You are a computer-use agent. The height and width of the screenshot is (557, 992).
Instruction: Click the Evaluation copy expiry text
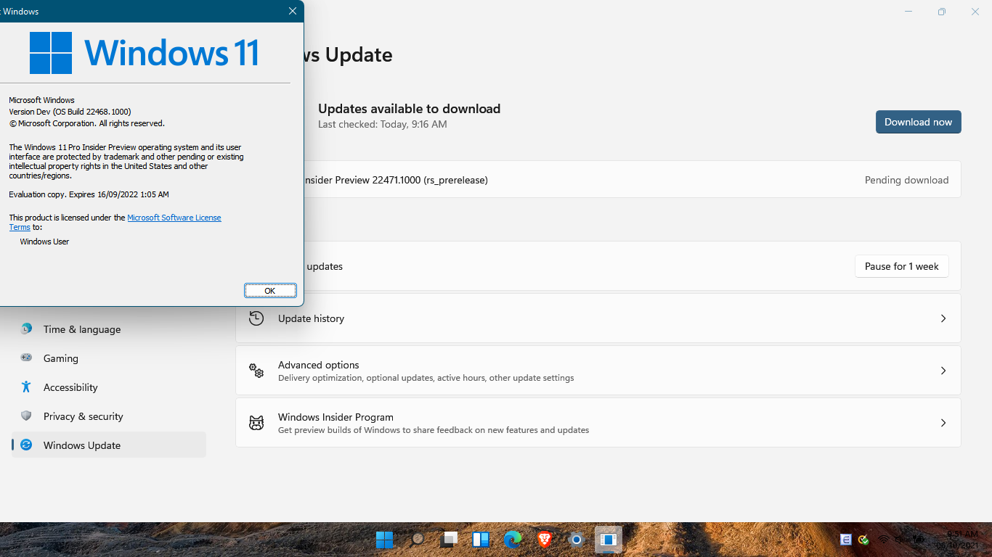point(89,194)
